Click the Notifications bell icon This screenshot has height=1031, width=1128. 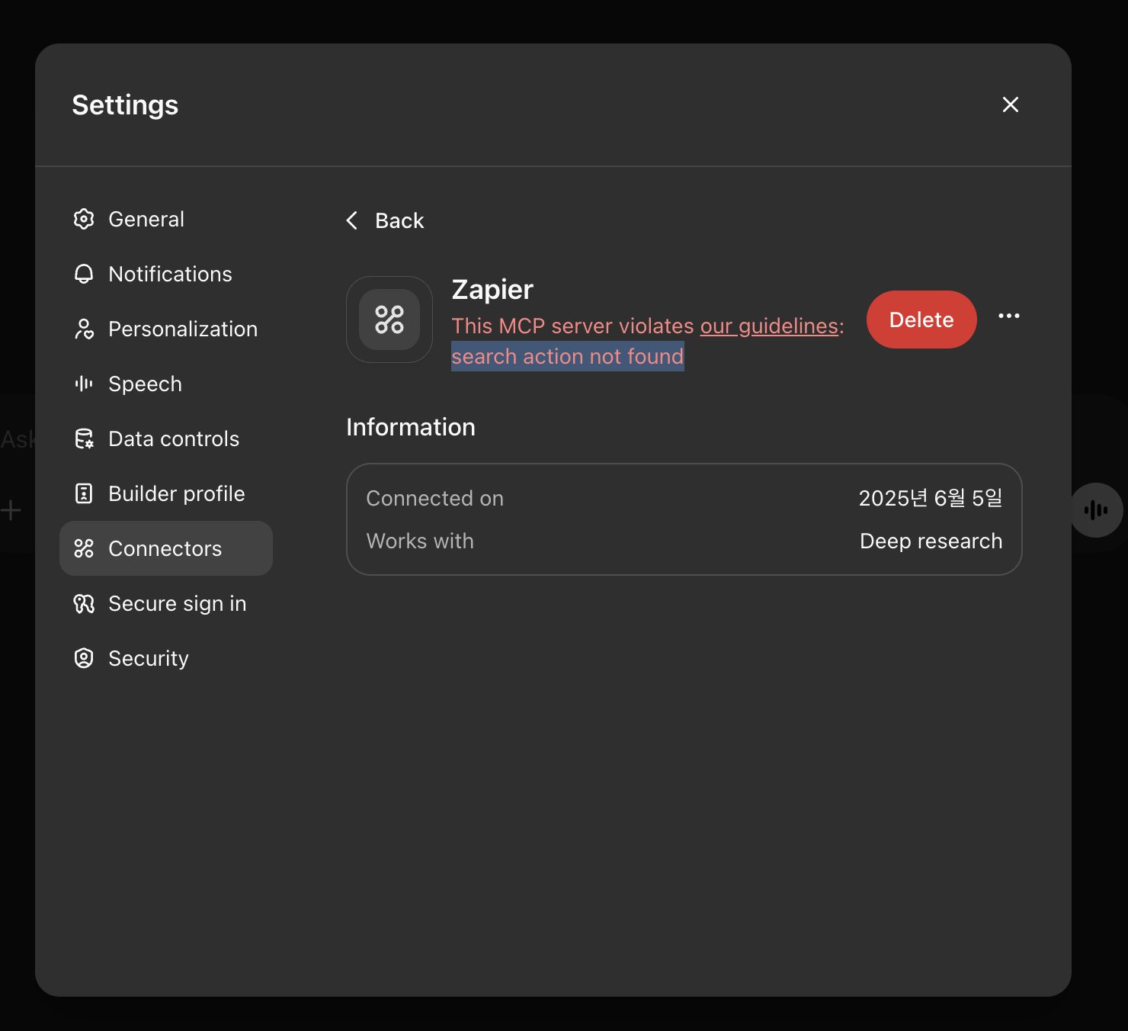pos(84,275)
